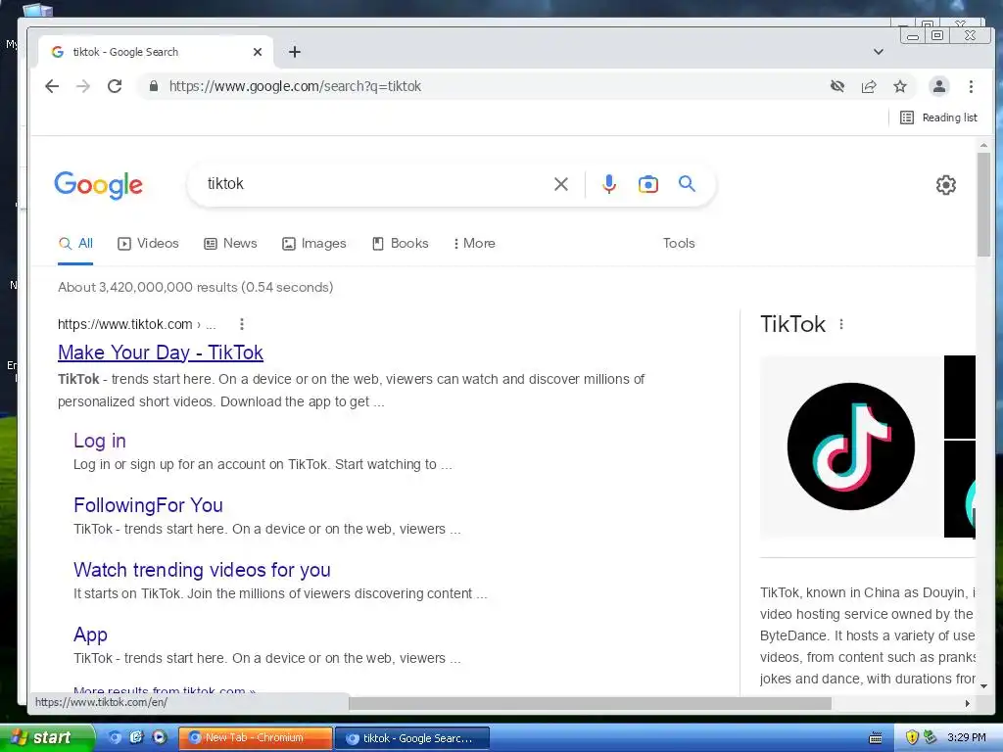Open search Tools options
This screenshot has width=1003, height=752.
coord(679,243)
